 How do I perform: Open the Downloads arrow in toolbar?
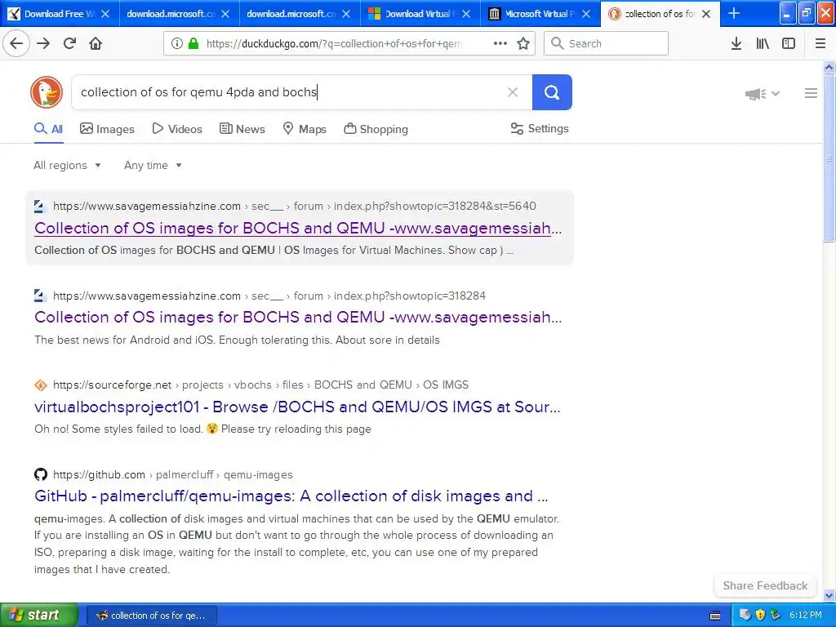[x=736, y=44]
